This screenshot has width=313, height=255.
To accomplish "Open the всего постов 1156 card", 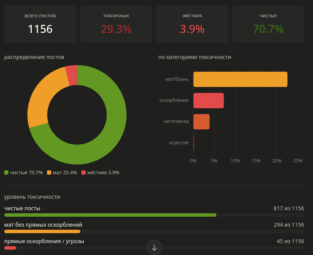I will [x=40, y=24].
